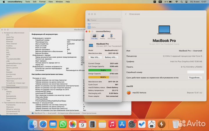Image resolution: width=209 pixels, height=131 pixels.
Task: Click the macOS Ventura icon row
Action: [164, 93]
